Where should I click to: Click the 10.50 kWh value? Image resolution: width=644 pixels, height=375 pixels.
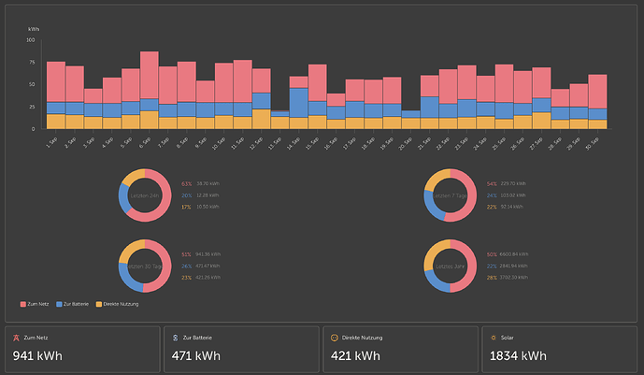(x=208, y=207)
